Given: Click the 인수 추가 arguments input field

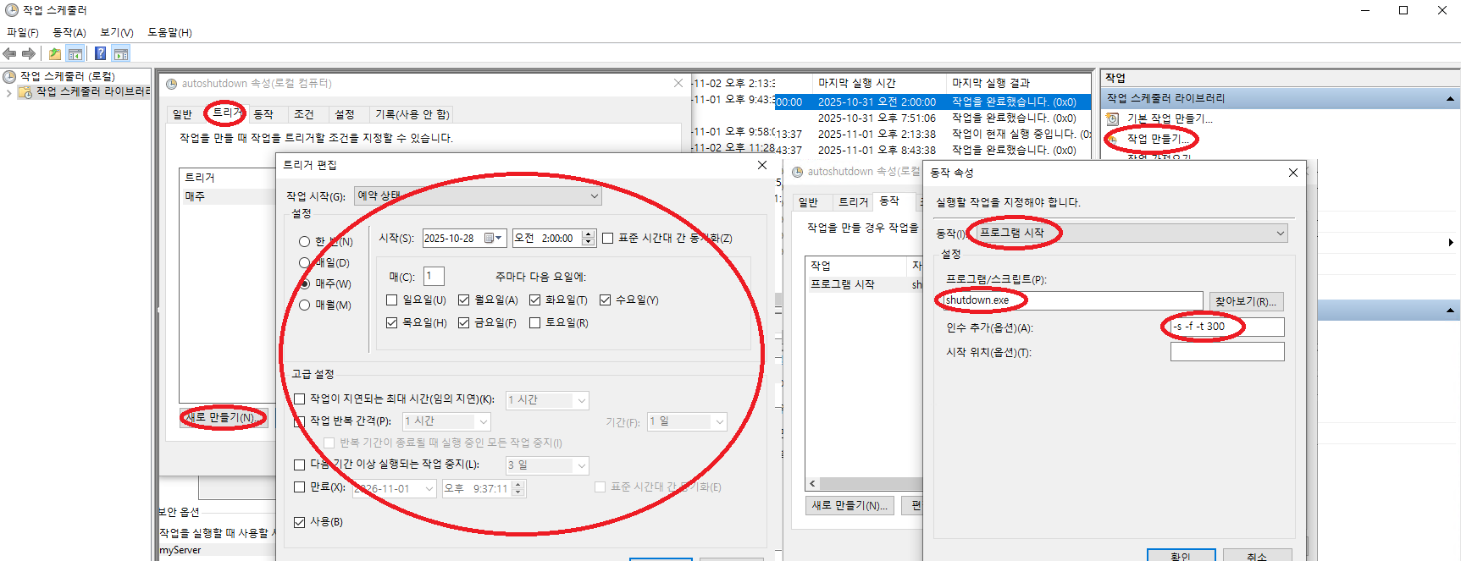Looking at the screenshot, I should point(1227,327).
